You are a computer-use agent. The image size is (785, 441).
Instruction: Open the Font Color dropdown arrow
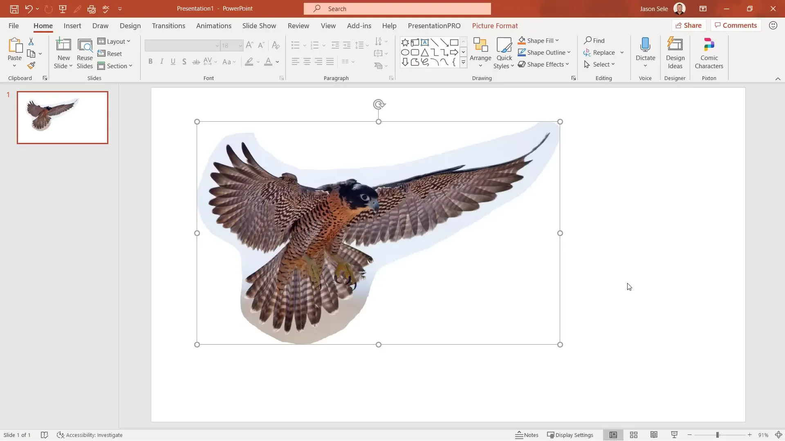(276, 62)
